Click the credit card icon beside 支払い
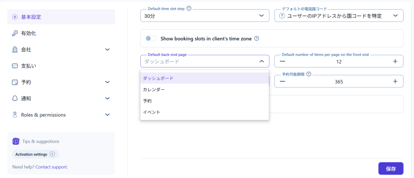The width and height of the screenshot is (414, 178). point(15,66)
